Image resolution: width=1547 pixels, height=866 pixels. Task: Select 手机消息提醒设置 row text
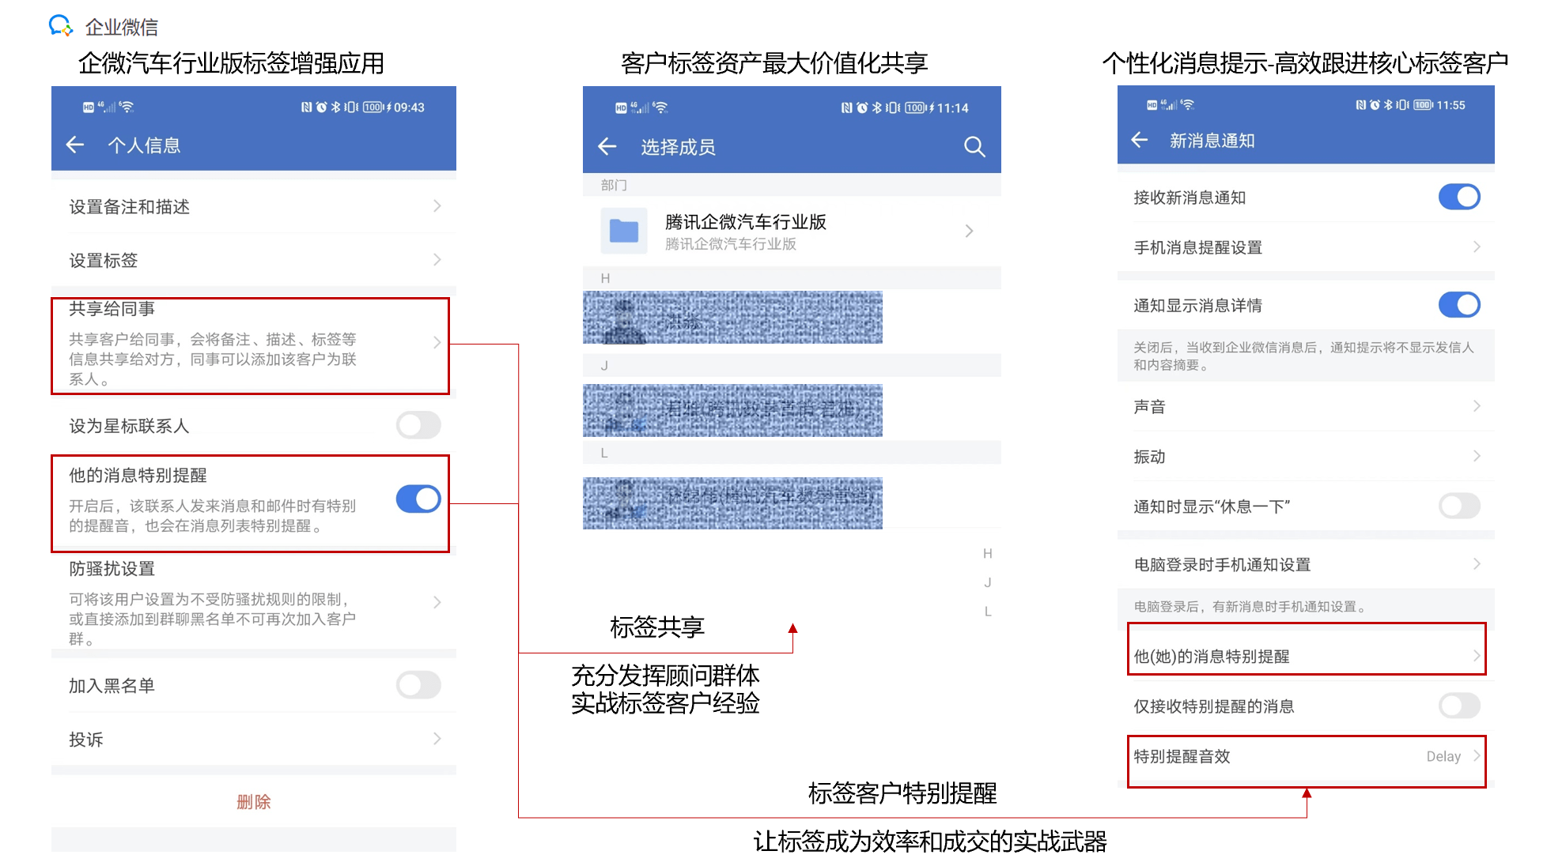tap(1197, 247)
